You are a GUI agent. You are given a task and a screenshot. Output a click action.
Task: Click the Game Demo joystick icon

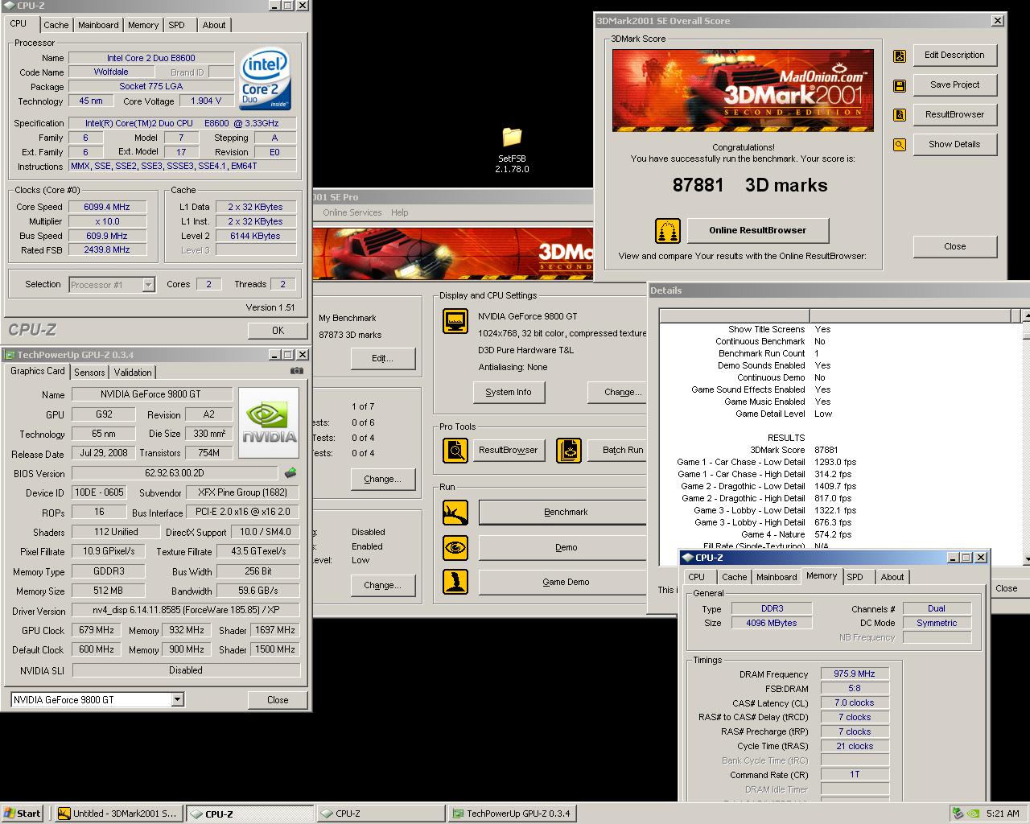tap(455, 583)
